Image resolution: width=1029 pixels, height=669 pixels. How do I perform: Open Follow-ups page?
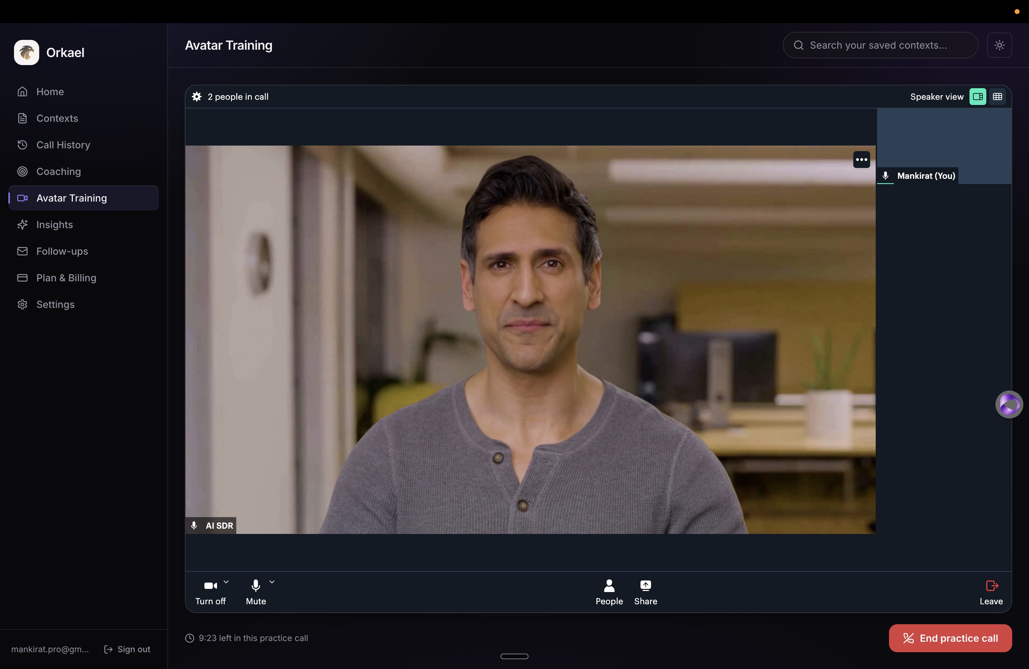[83, 251]
